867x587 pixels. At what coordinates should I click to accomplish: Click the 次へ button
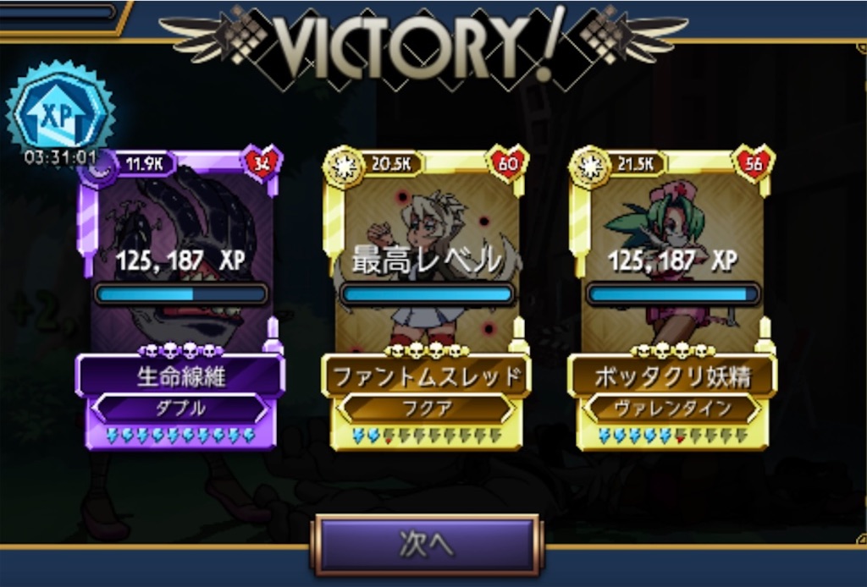pos(427,545)
